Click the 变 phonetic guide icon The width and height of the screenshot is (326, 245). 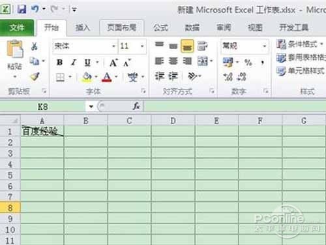tap(132, 77)
